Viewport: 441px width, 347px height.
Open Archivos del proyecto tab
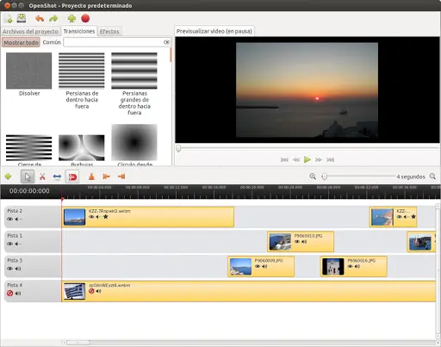click(30, 31)
